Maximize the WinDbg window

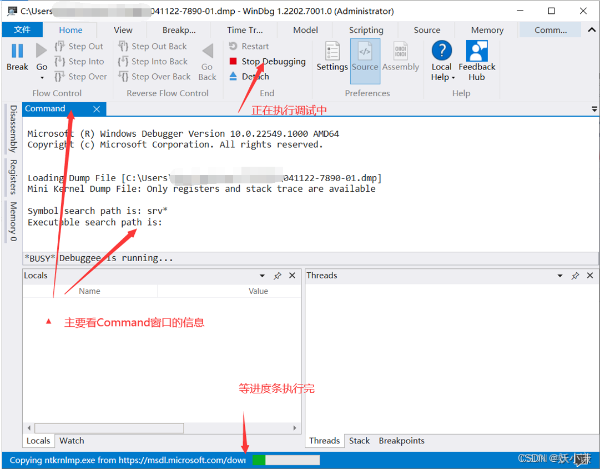coord(551,11)
